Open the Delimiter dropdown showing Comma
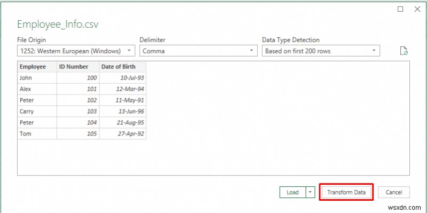This screenshot has width=427, height=213. click(x=199, y=51)
